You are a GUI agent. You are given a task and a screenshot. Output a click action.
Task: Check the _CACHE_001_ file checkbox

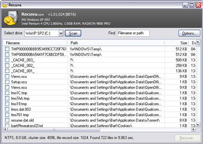tap(7, 71)
